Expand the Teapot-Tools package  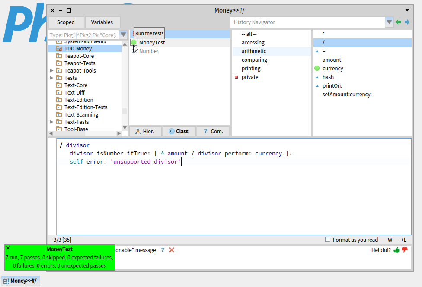coord(52,71)
